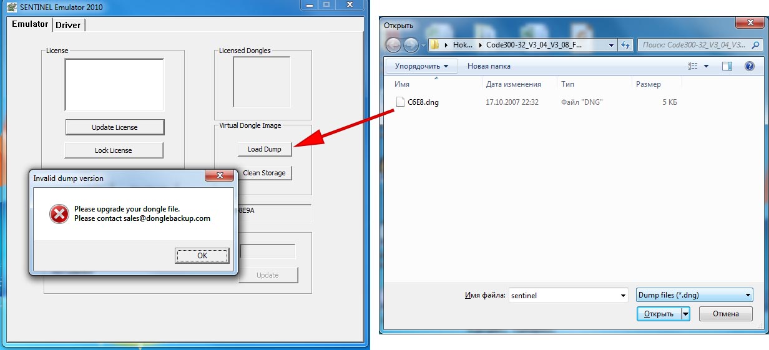This screenshot has width=769, height=350.
Task: Switch to the Driver tab
Action: pos(68,25)
